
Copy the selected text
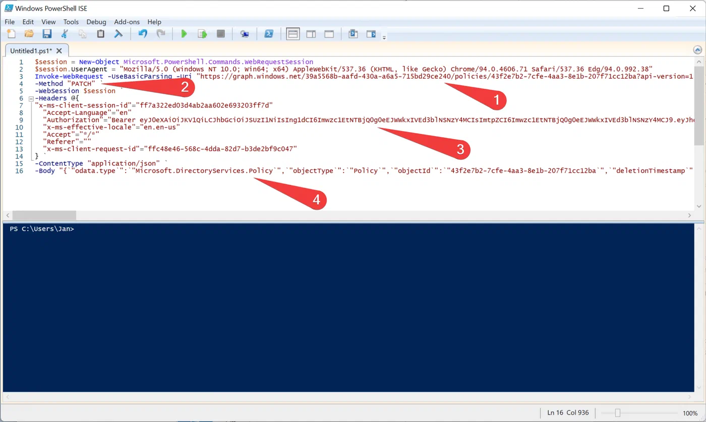83,34
